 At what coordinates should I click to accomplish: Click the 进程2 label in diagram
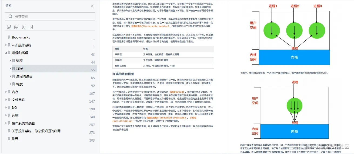[x=295, y=6]
